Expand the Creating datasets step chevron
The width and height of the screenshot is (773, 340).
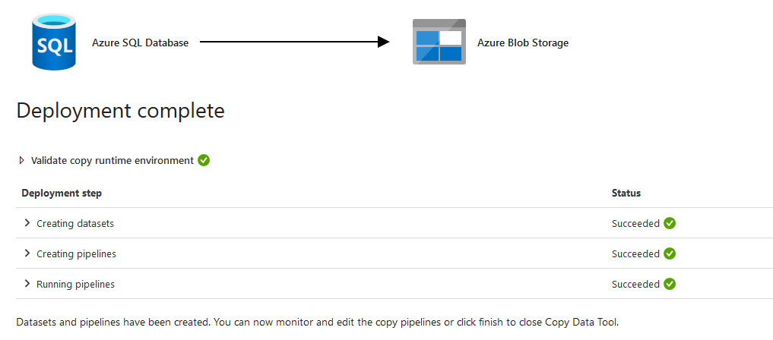[x=27, y=223]
